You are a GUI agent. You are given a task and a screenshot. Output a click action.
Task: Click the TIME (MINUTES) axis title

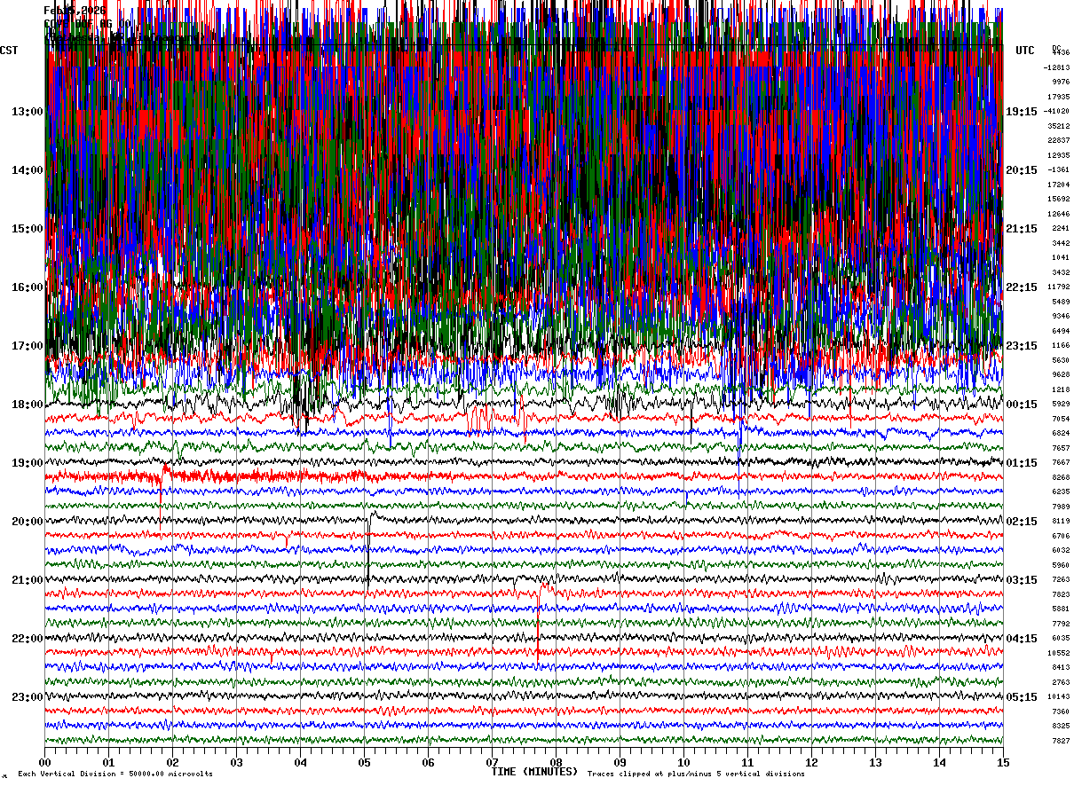pos(534,772)
